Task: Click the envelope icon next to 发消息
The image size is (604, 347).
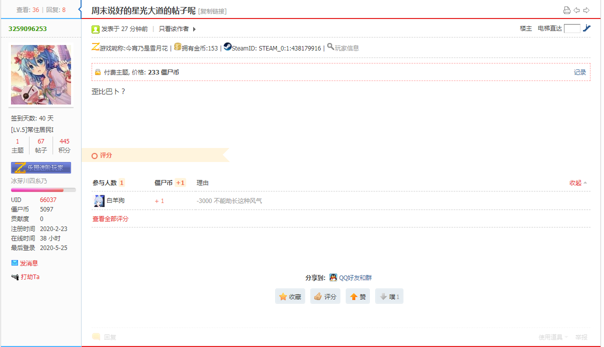Action: (15, 262)
